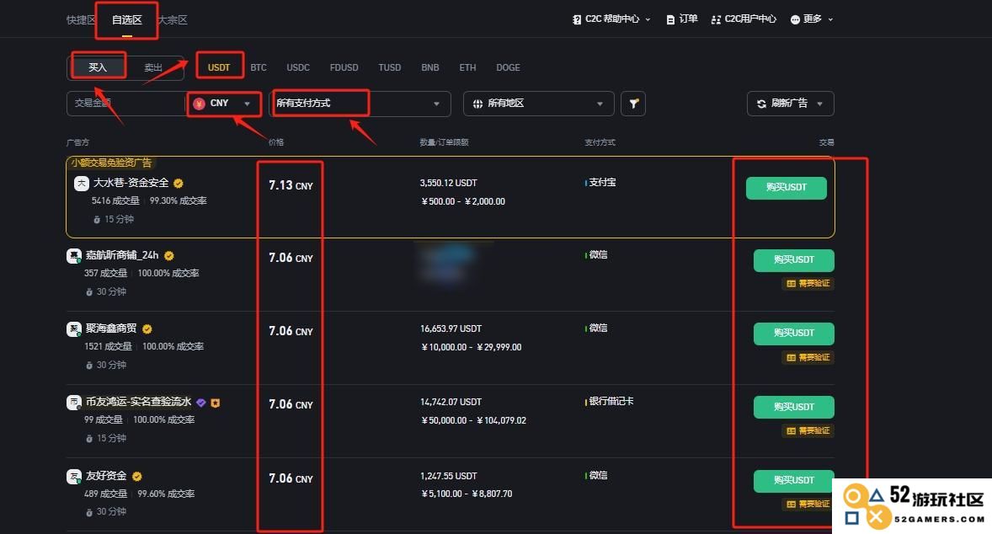The width and height of the screenshot is (992, 534).
Task: Click the red CNY yuan icon
Action: click(x=200, y=104)
